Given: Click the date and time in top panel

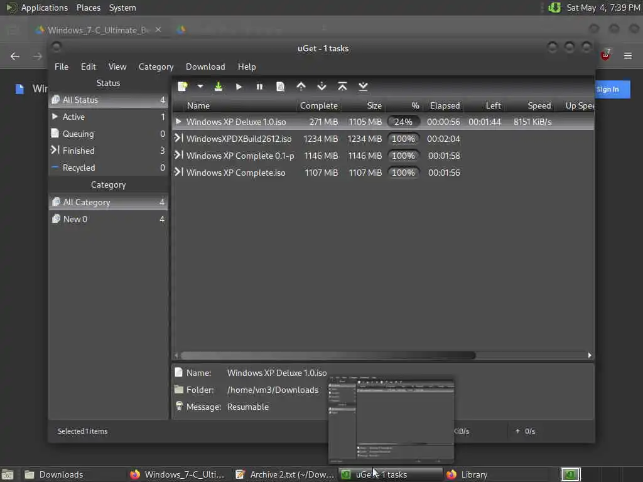Looking at the screenshot, I should point(603,8).
